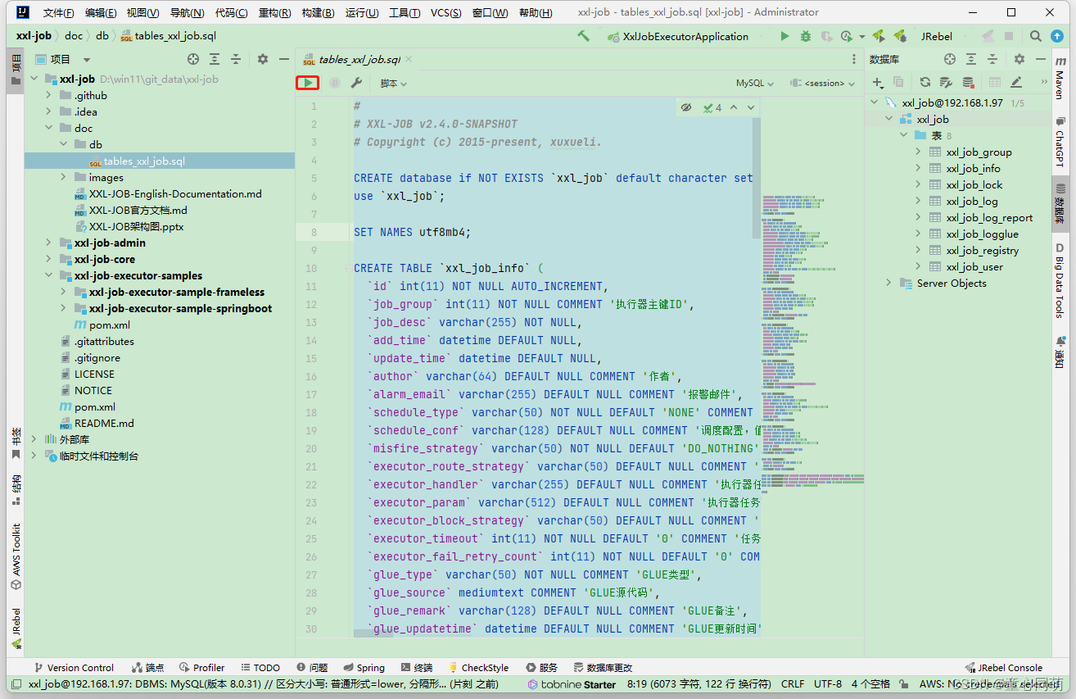Open the MySQL dialect dropdown

coord(755,83)
